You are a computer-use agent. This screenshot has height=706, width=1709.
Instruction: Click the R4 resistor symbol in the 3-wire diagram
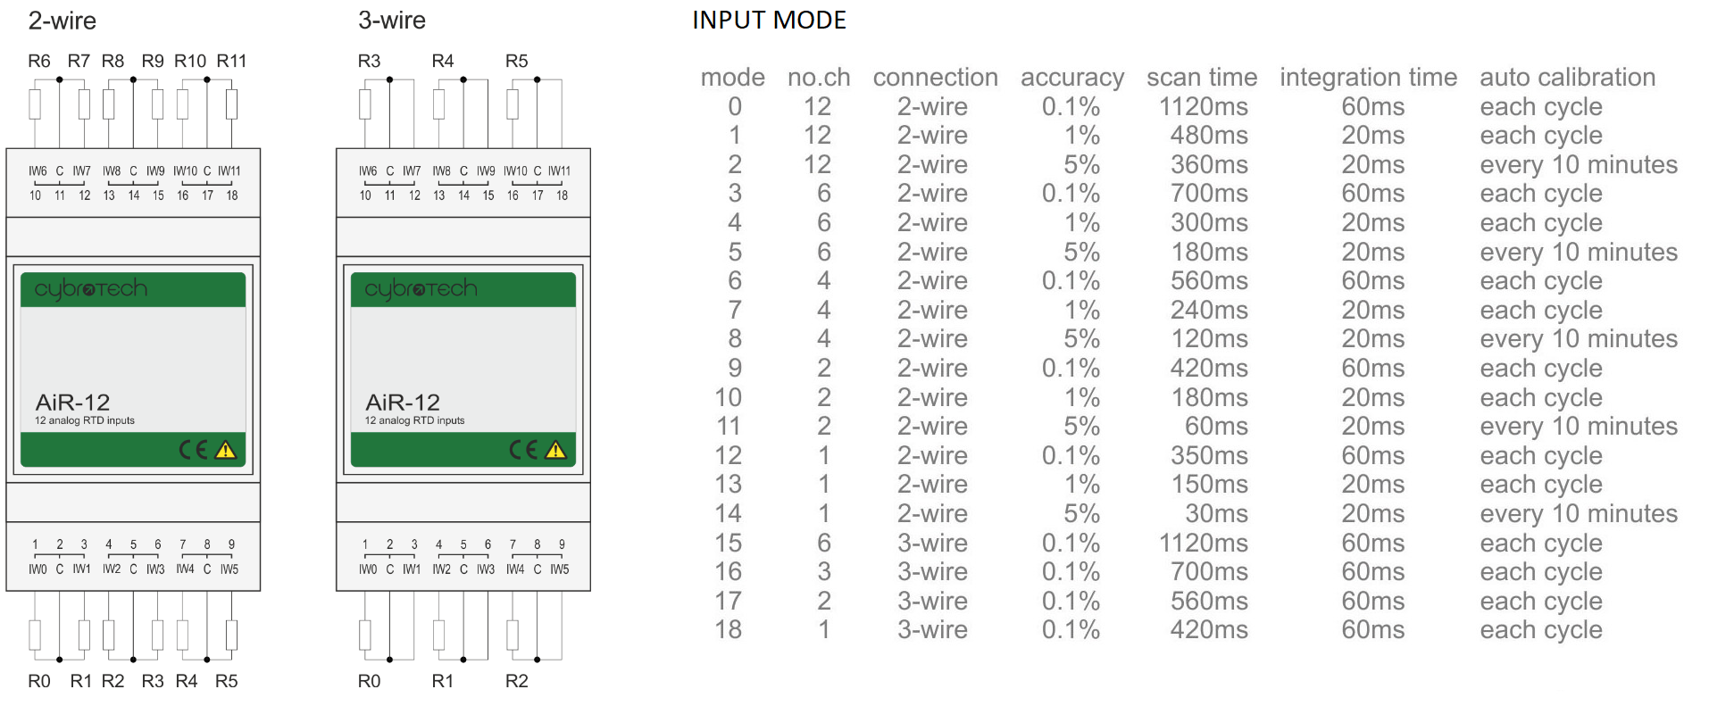pos(438,104)
